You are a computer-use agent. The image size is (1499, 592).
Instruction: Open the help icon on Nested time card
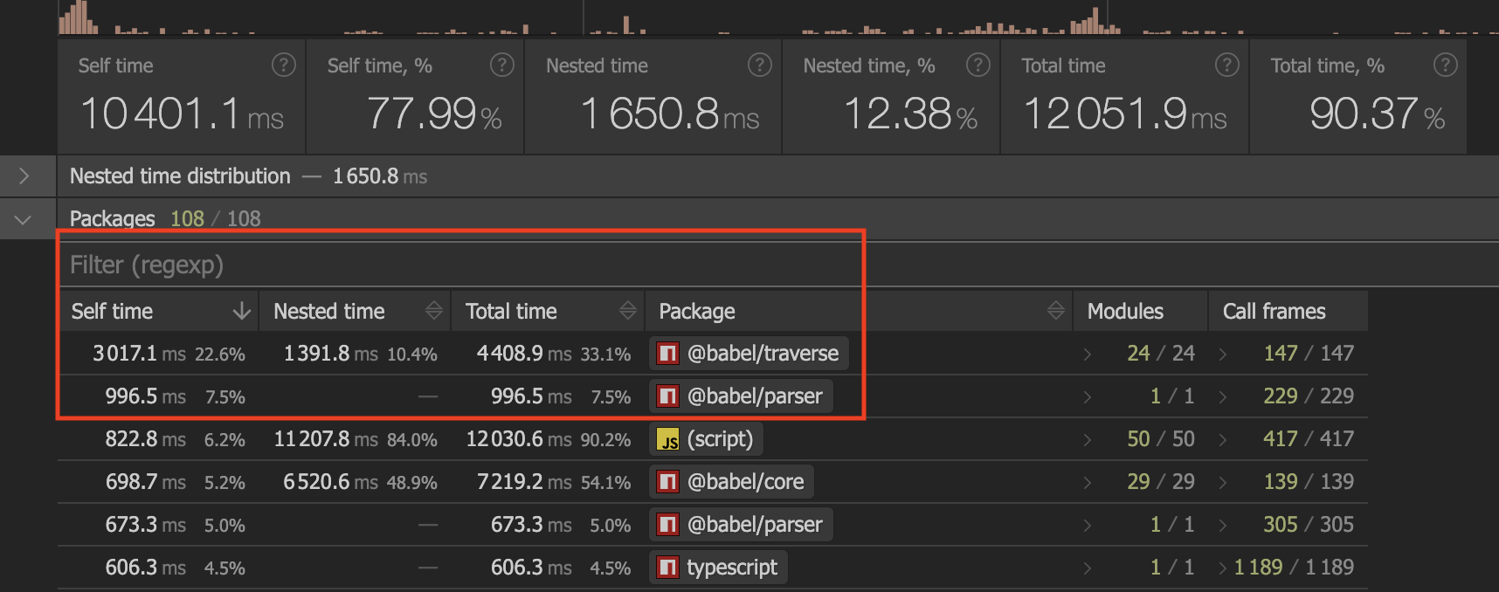click(x=760, y=65)
